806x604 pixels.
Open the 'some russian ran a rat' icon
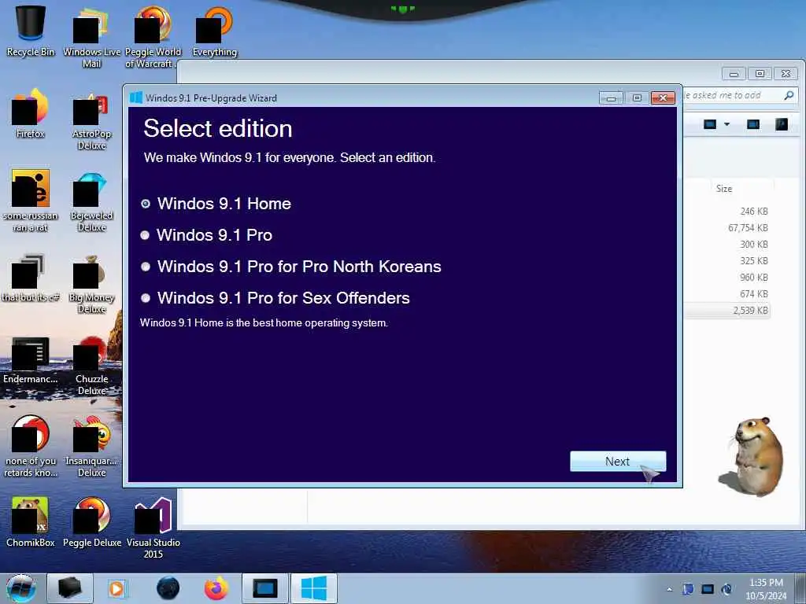(x=31, y=201)
